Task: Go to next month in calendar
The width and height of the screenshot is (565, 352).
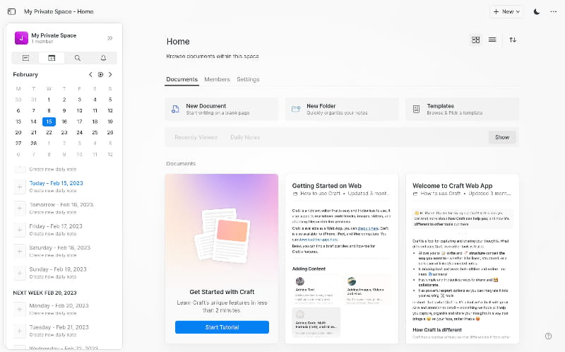Action: pyautogui.click(x=110, y=74)
